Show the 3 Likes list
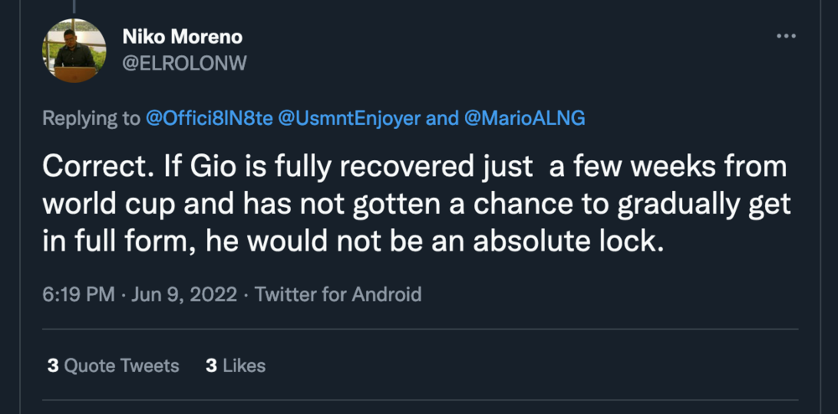The width and height of the screenshot is (838, 414). [x=235, y=365]
